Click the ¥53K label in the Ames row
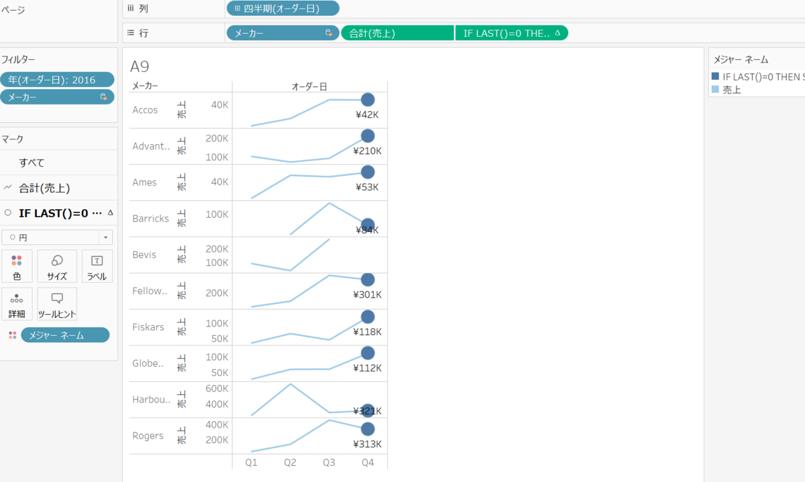The width and height of the screenshot is (805, 482). click(x=368, y=187)
